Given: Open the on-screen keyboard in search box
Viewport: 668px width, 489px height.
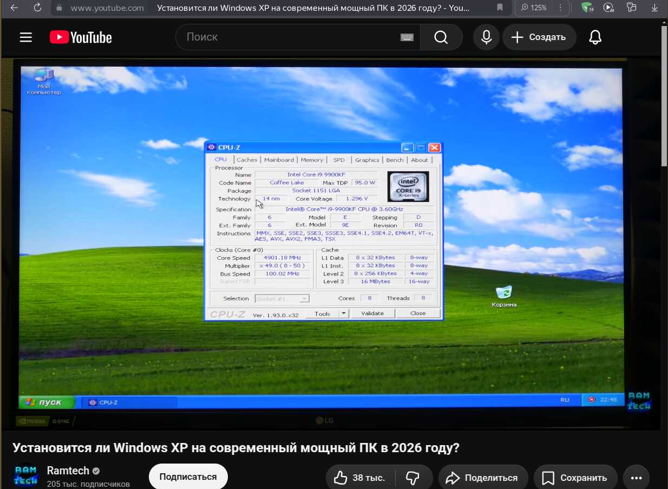Looking at the screenshot, I should pyautogui.click(x=407, y=37).
